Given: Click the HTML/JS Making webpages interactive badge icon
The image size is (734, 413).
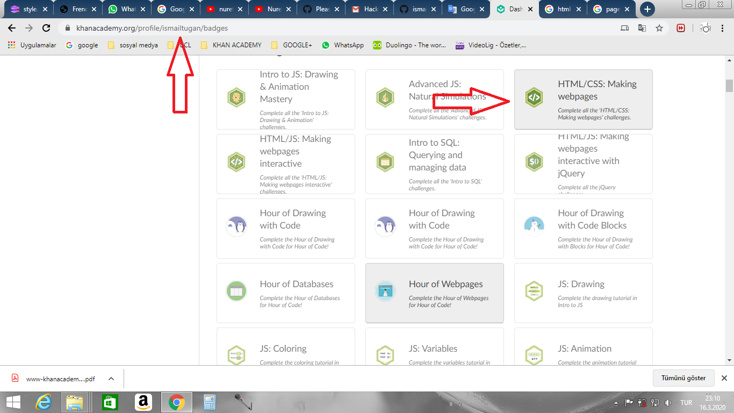Looking at the screenshot, I should tap(236, 161).
